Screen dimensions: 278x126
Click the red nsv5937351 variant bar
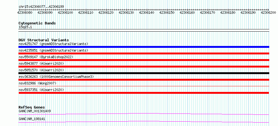(144, 93)
